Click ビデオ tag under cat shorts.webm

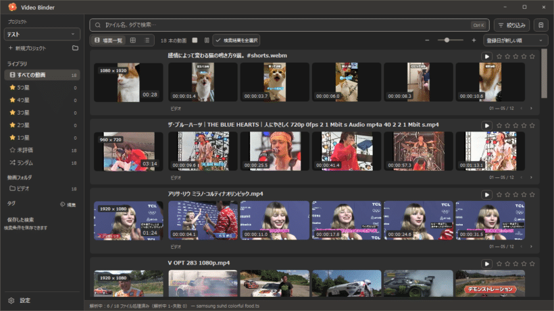pyautogui.click(x=176, y=109)
